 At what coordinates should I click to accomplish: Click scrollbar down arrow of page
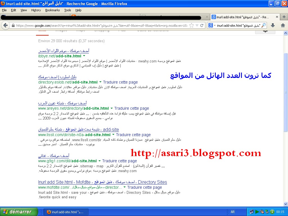point(286,204)
